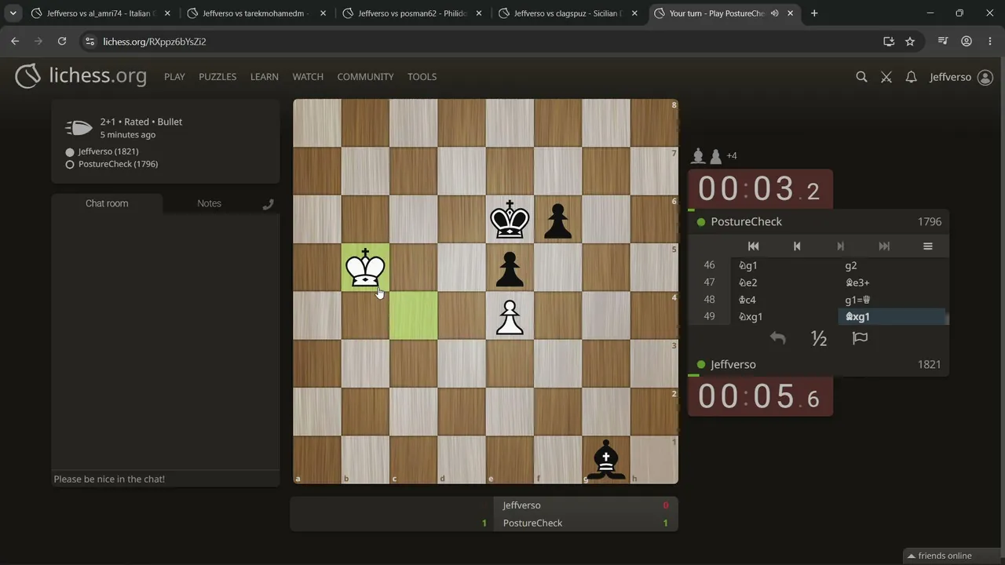Viewport: 1005px width, 565px height.
Task: Switch to the Notes tab
Action: [209, 203]
